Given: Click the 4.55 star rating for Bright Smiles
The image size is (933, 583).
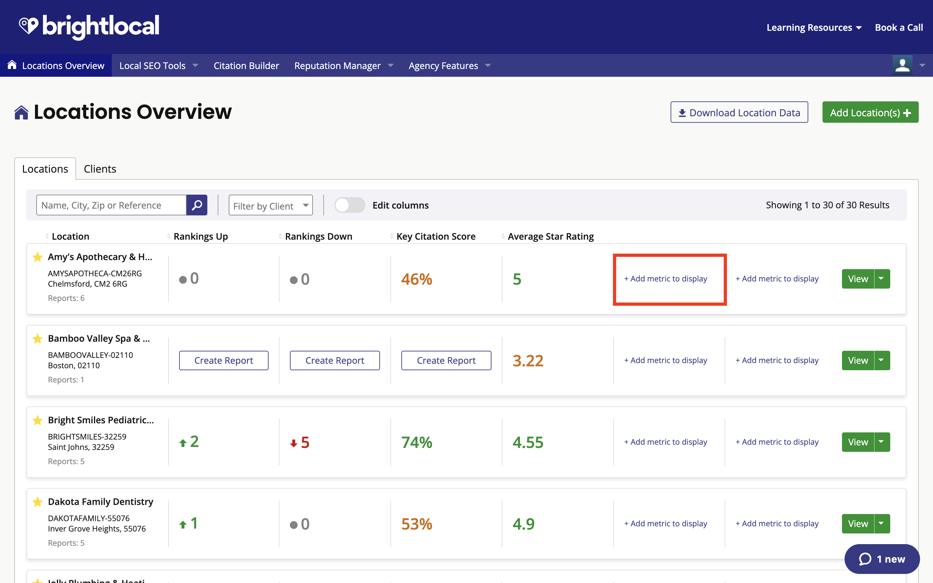Looking at the screenshot, I should (x=528, y=443).
